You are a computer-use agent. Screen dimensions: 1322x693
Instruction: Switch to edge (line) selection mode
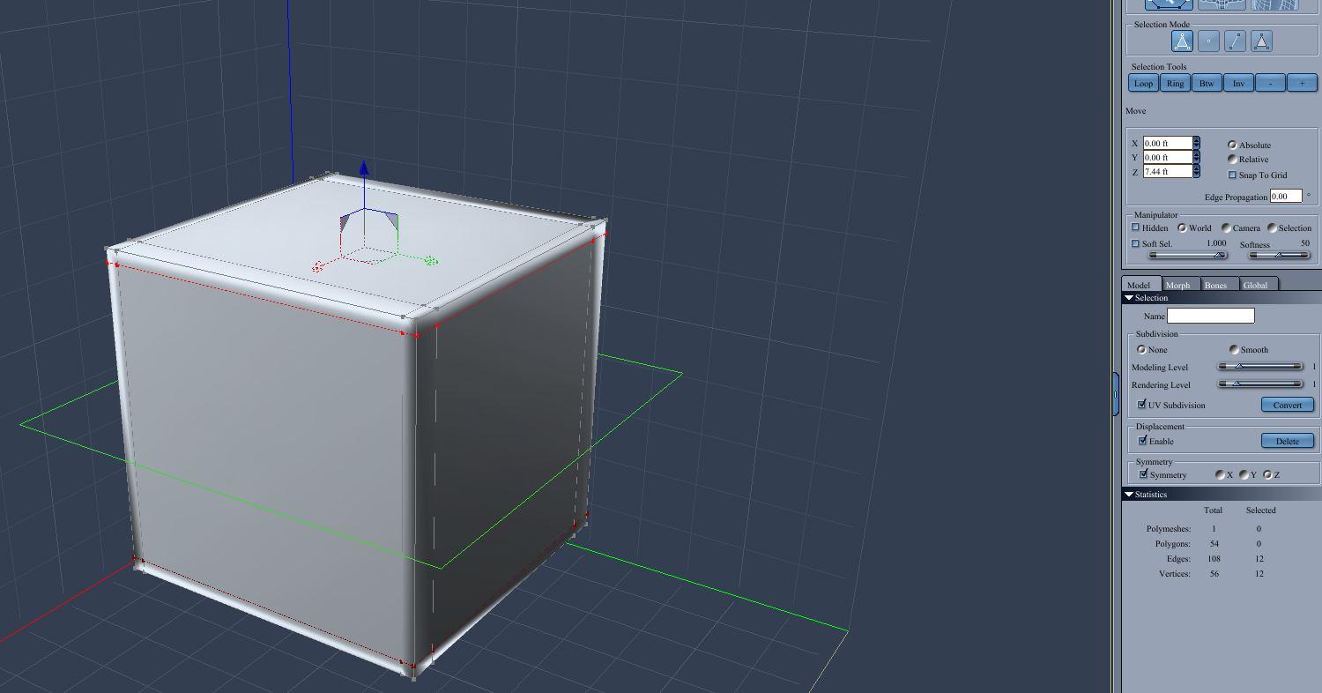[1235, 41]
